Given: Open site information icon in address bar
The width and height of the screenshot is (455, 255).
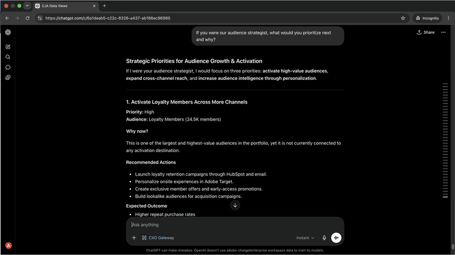Looking at the screenshot, I should (x=40, y=18).
